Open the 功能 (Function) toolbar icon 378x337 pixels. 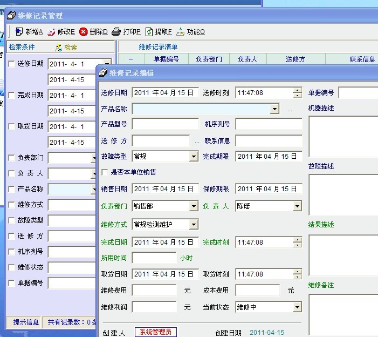point(181,32)
